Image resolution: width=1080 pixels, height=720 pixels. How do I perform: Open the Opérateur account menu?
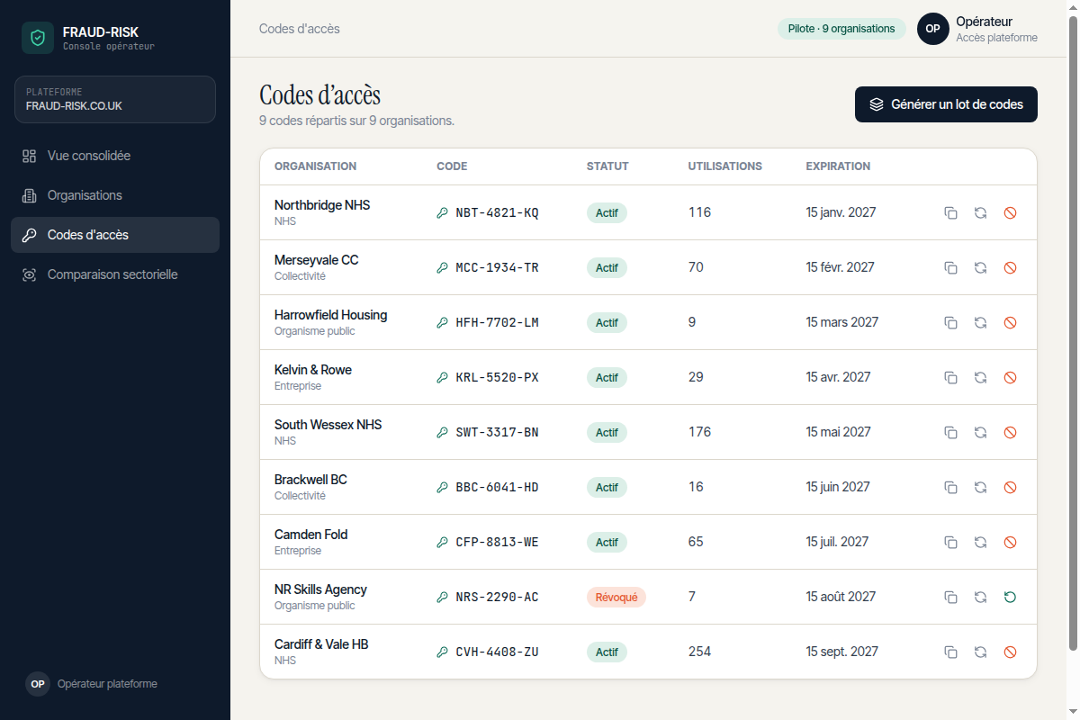[x=977, y=29]
